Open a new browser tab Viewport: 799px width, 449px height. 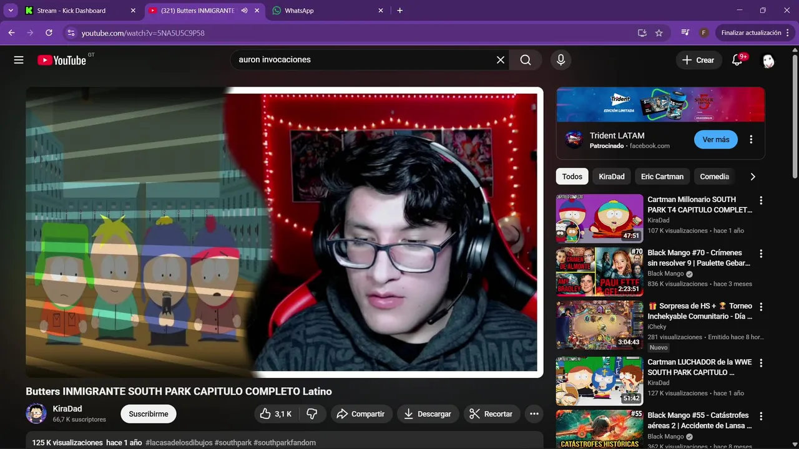pyautogui.click(x=400, y=11)
